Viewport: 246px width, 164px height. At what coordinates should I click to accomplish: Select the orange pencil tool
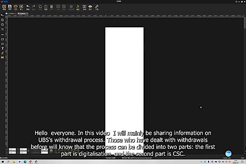[x=2, y=53]
